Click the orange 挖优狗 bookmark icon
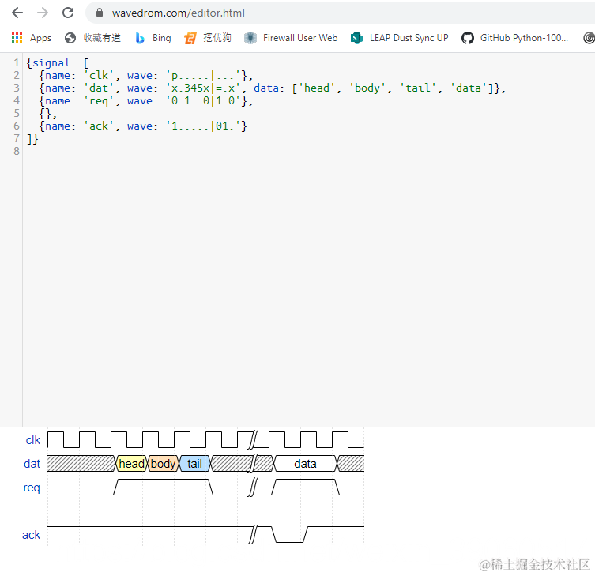 pos(190,38)
